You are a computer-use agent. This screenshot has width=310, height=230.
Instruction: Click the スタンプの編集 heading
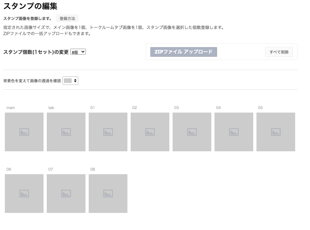point(30,6)
